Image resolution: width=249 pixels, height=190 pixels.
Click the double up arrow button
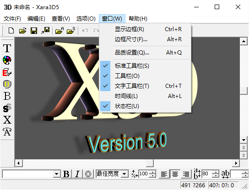click(244, 147)
